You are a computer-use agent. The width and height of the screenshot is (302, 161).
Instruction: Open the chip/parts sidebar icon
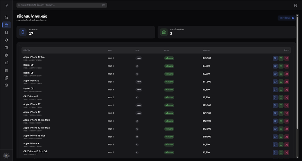(6, 55)
